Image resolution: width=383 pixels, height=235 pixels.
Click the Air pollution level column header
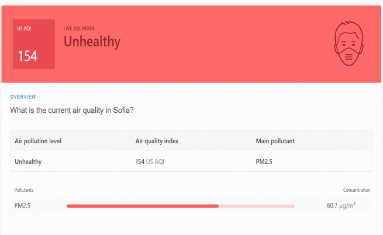click(x=38, y=141)
